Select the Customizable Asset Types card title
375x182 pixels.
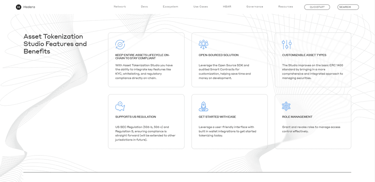tap(304, 55)
